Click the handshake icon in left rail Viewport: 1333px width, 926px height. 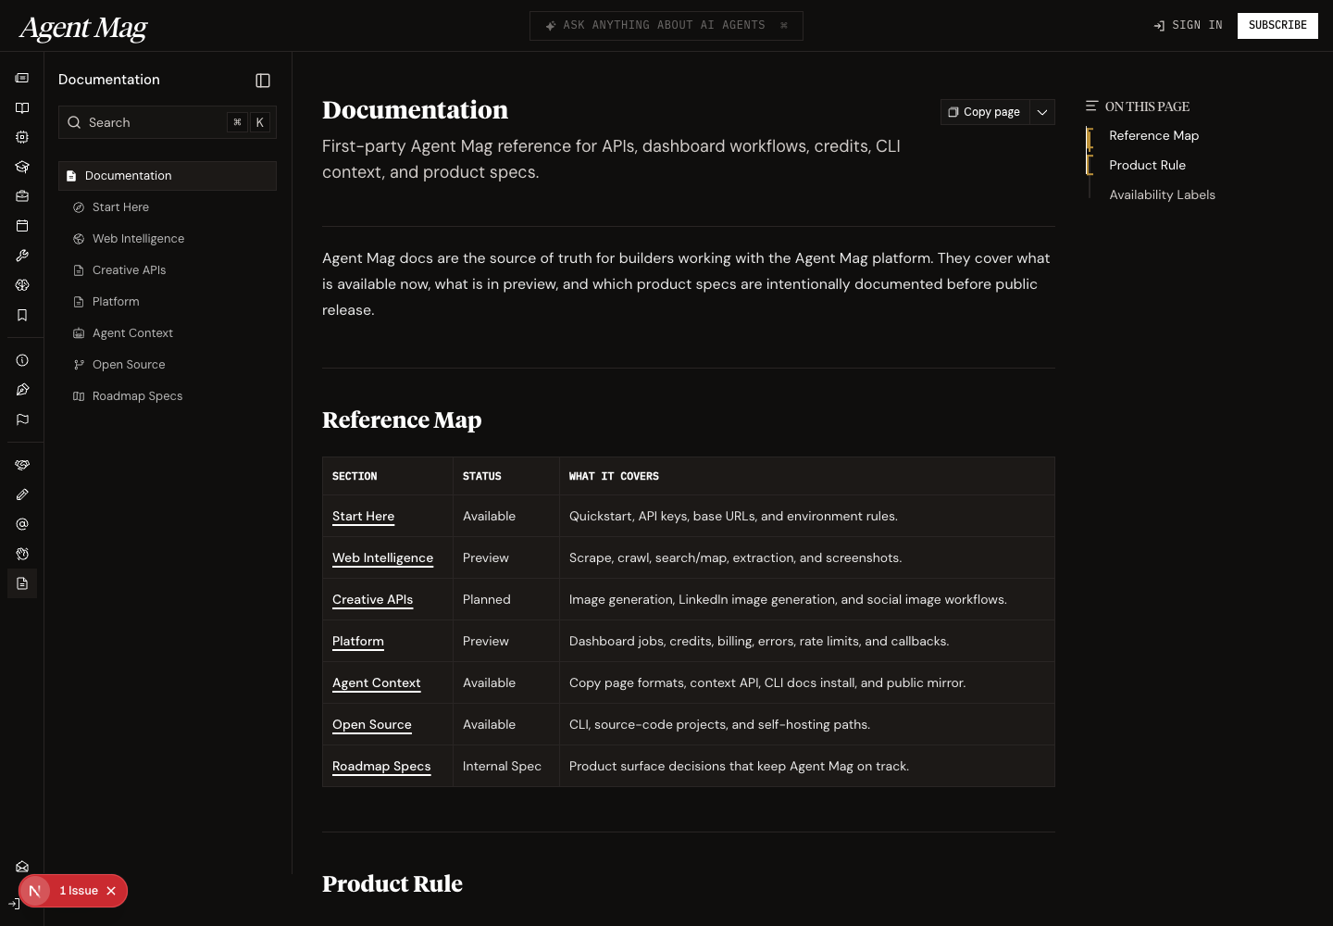(x=22, y=465)
